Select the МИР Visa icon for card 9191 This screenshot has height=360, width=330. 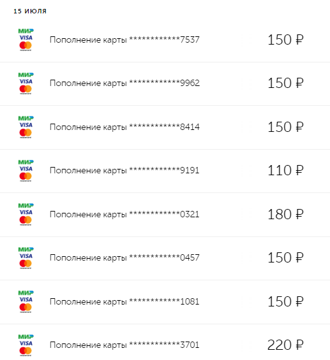26,170
